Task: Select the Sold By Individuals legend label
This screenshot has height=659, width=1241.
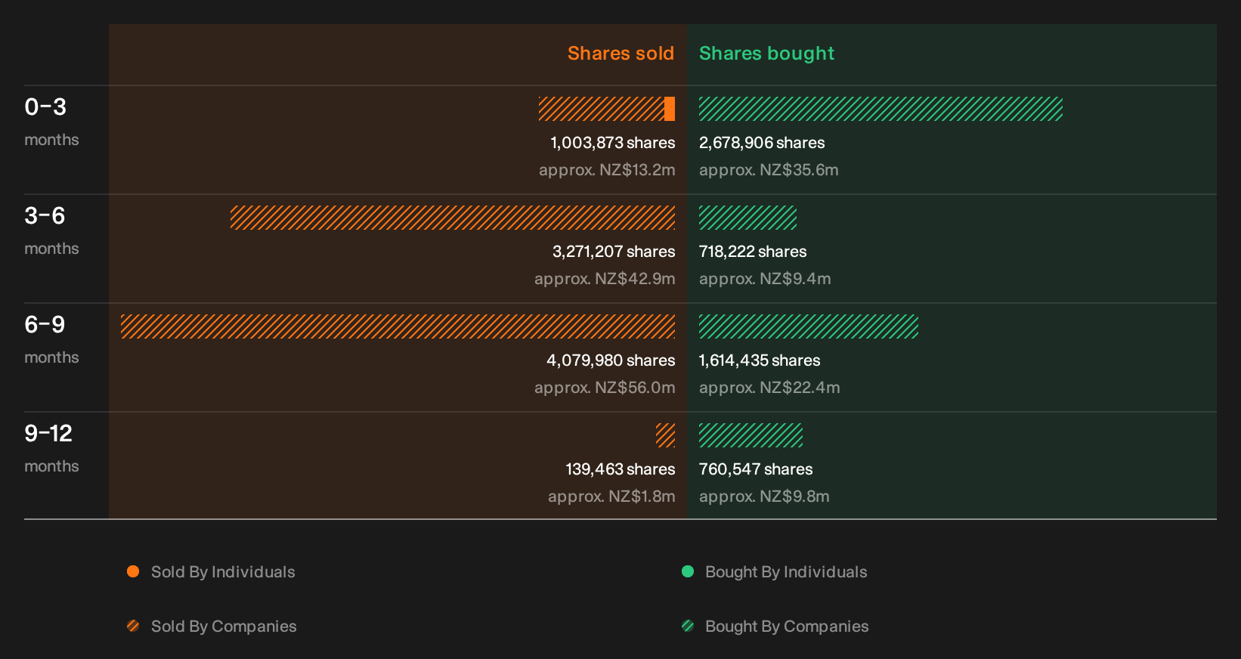Action: [223, 572]
